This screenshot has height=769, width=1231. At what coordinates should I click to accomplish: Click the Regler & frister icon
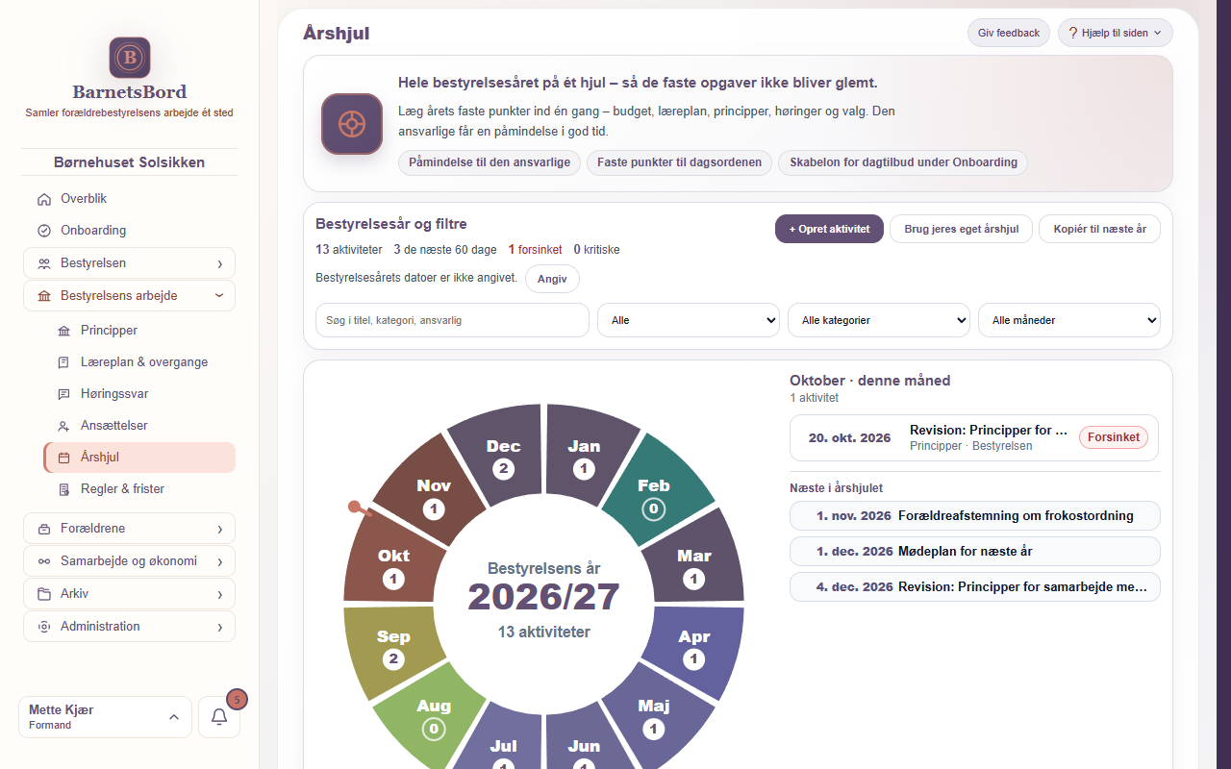(63, 489)
